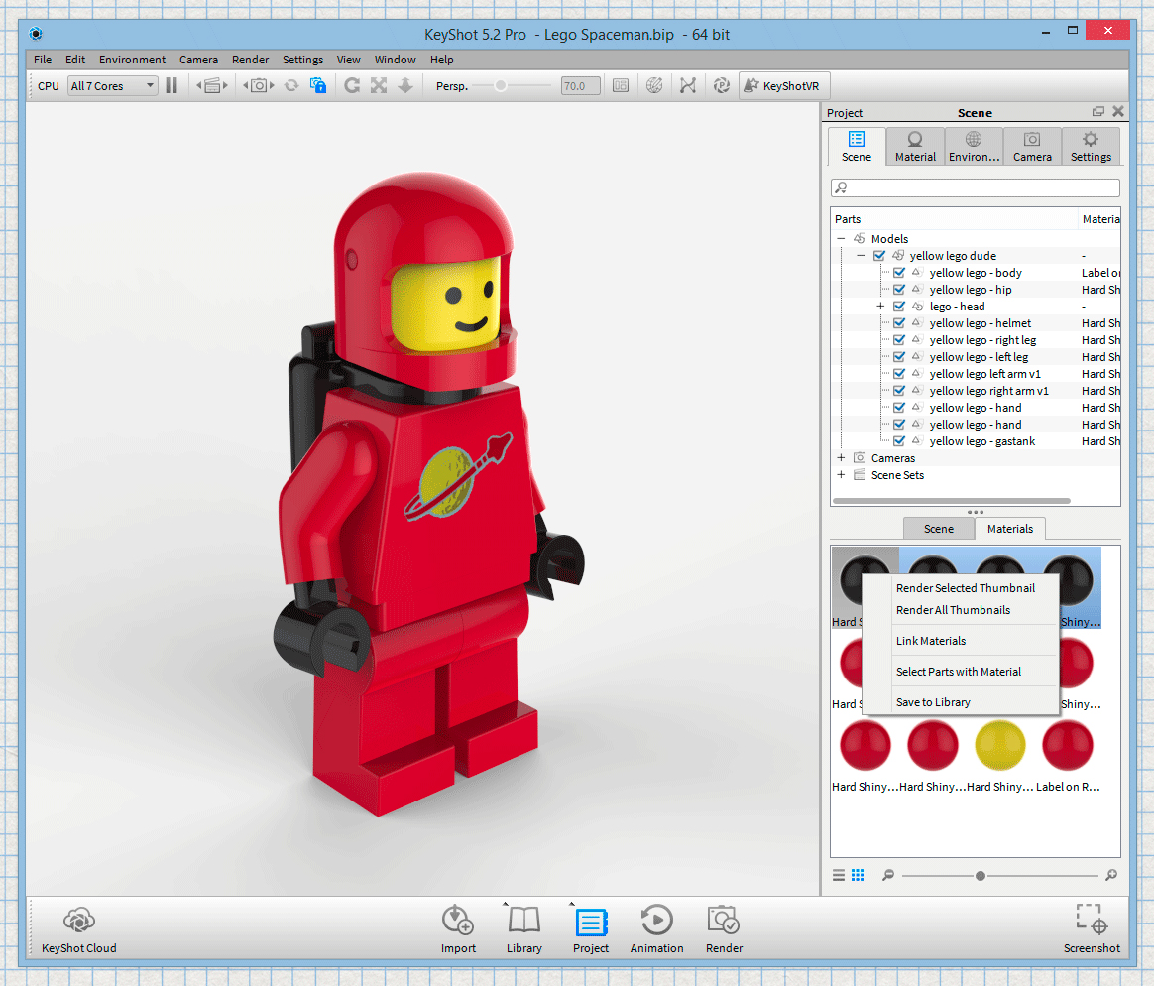1154x986 pixels.
Task: Toggle visibility of yellow lego - left leg
Action: (898, 357)
